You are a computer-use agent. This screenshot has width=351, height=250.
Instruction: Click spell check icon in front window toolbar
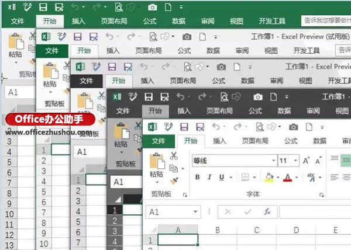168,127
